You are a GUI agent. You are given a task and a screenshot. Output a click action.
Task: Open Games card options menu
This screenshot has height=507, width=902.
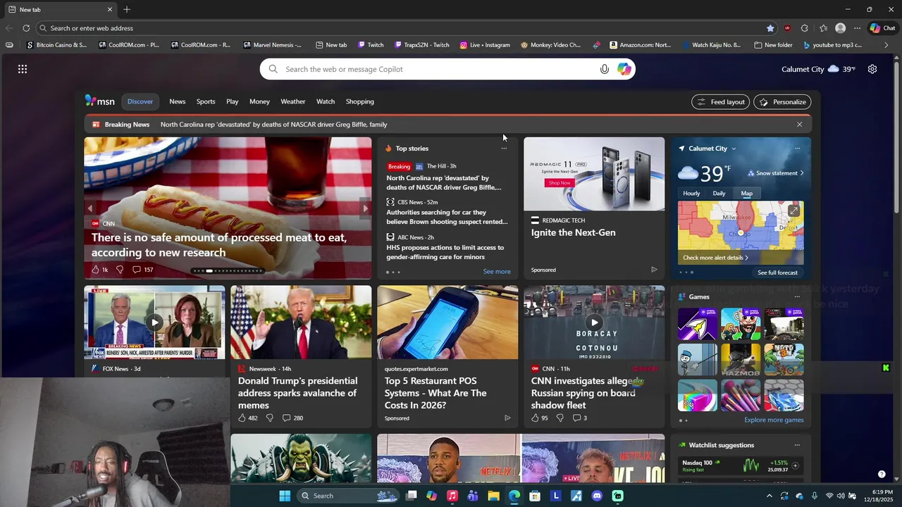tap(797, 296)
